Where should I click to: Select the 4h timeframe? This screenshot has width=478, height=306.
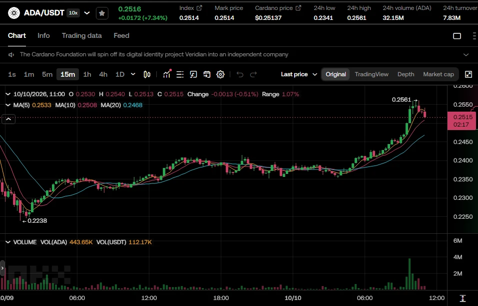click(x=103, y=75)
